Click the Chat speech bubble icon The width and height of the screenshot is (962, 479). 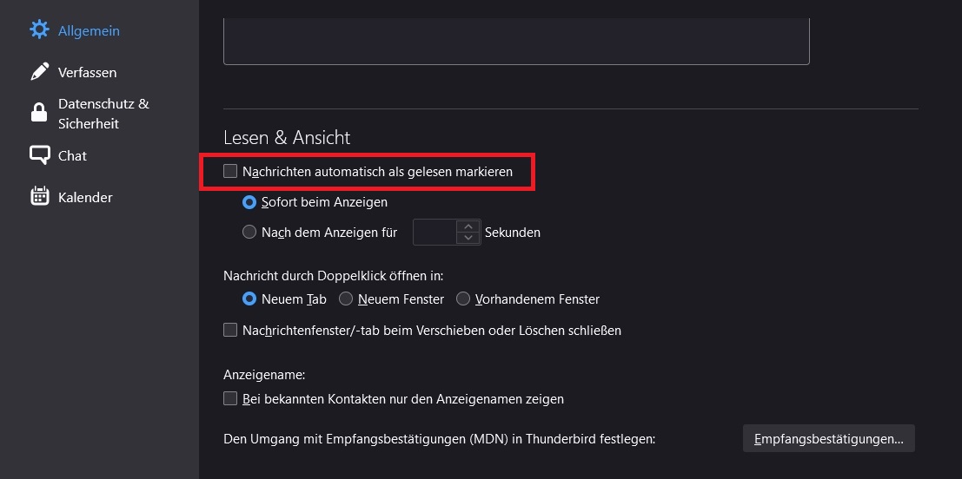point(39,155)
